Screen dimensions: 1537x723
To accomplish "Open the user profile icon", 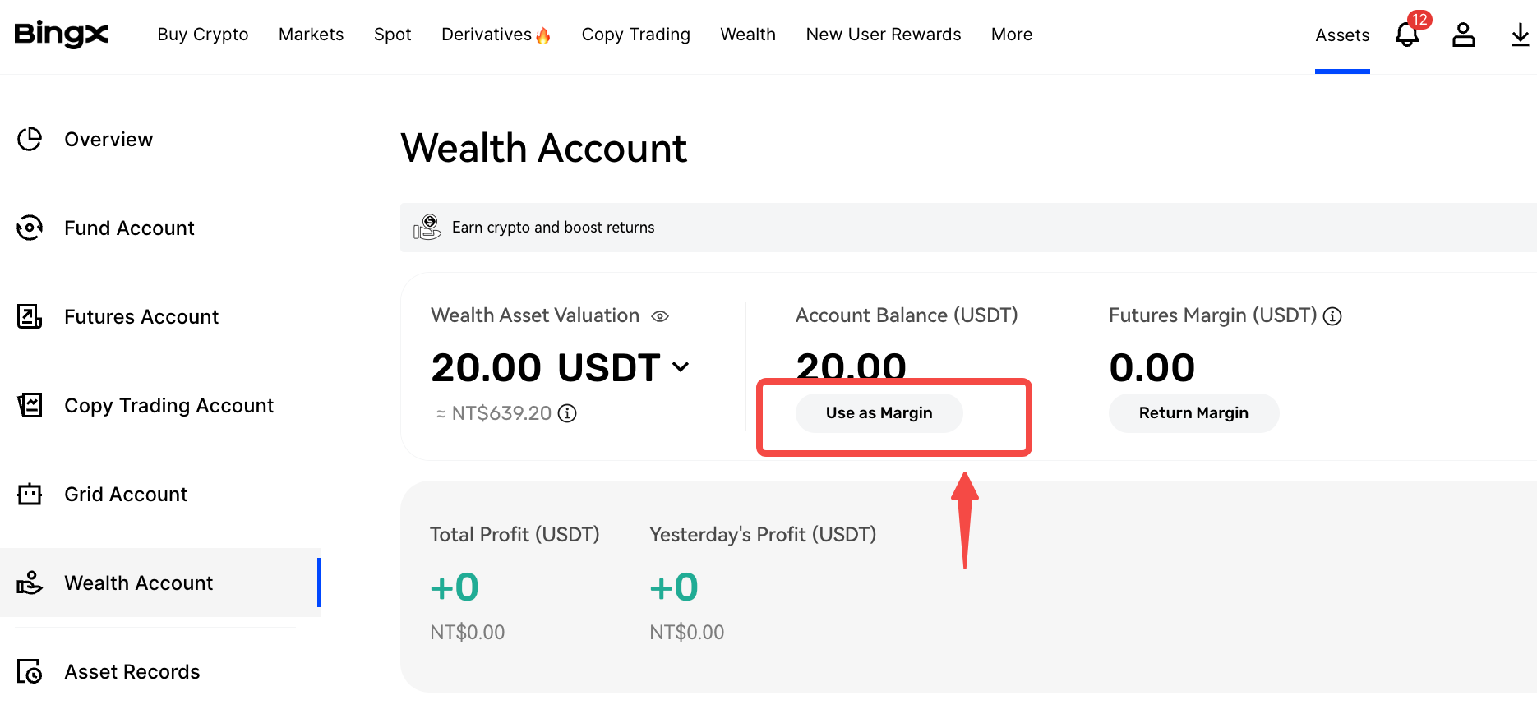I will (1463, 35).
